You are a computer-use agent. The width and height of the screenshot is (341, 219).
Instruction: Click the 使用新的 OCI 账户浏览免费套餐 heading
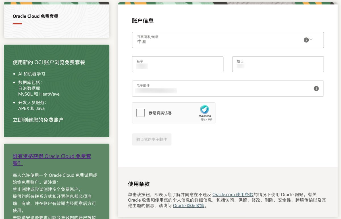(49, 62)
